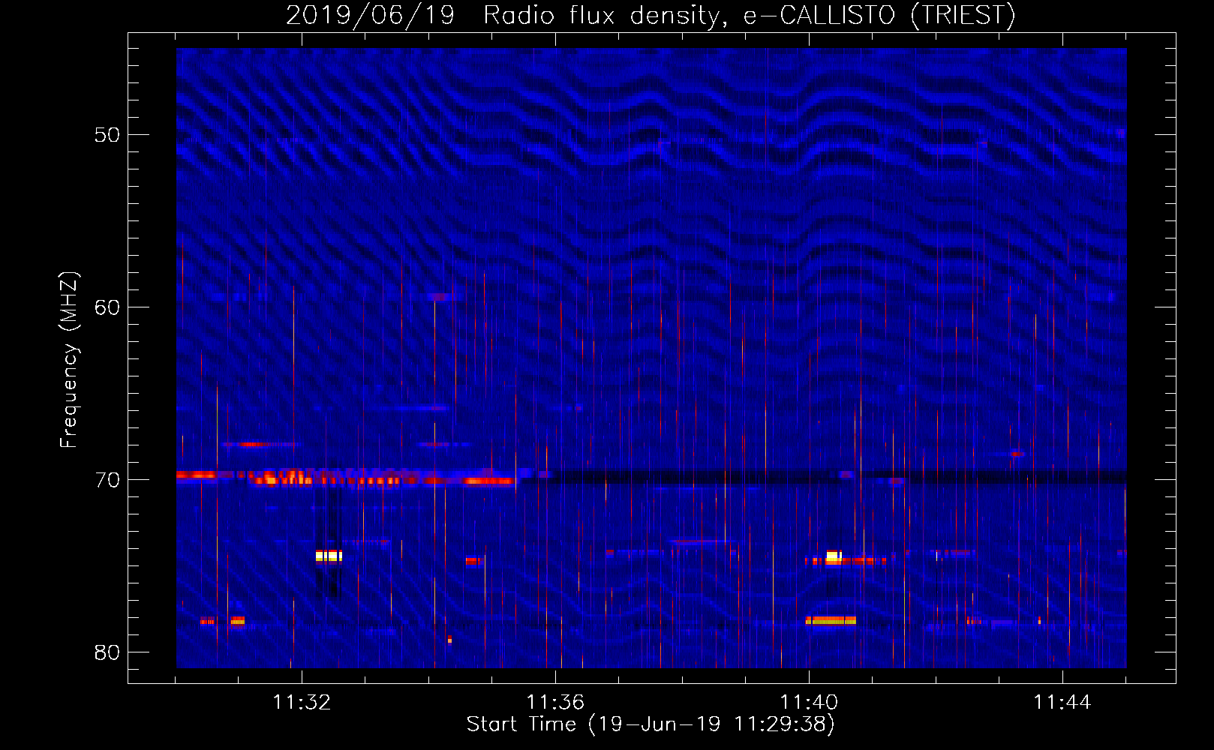Click the 'Start Time (19-Jun-19 11:29:38)' x-axis label
Screen dimensions: 1214x750
pos(651,724)
